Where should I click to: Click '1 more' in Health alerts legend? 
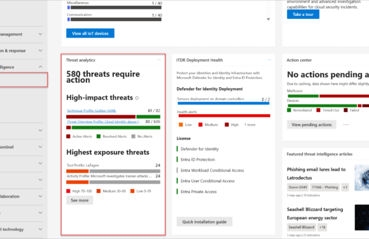(x=249, y=125)
